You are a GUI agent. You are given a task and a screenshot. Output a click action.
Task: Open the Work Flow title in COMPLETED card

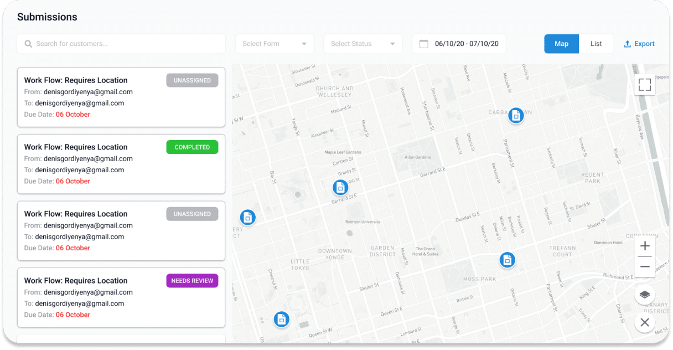[x=76, y=147]
